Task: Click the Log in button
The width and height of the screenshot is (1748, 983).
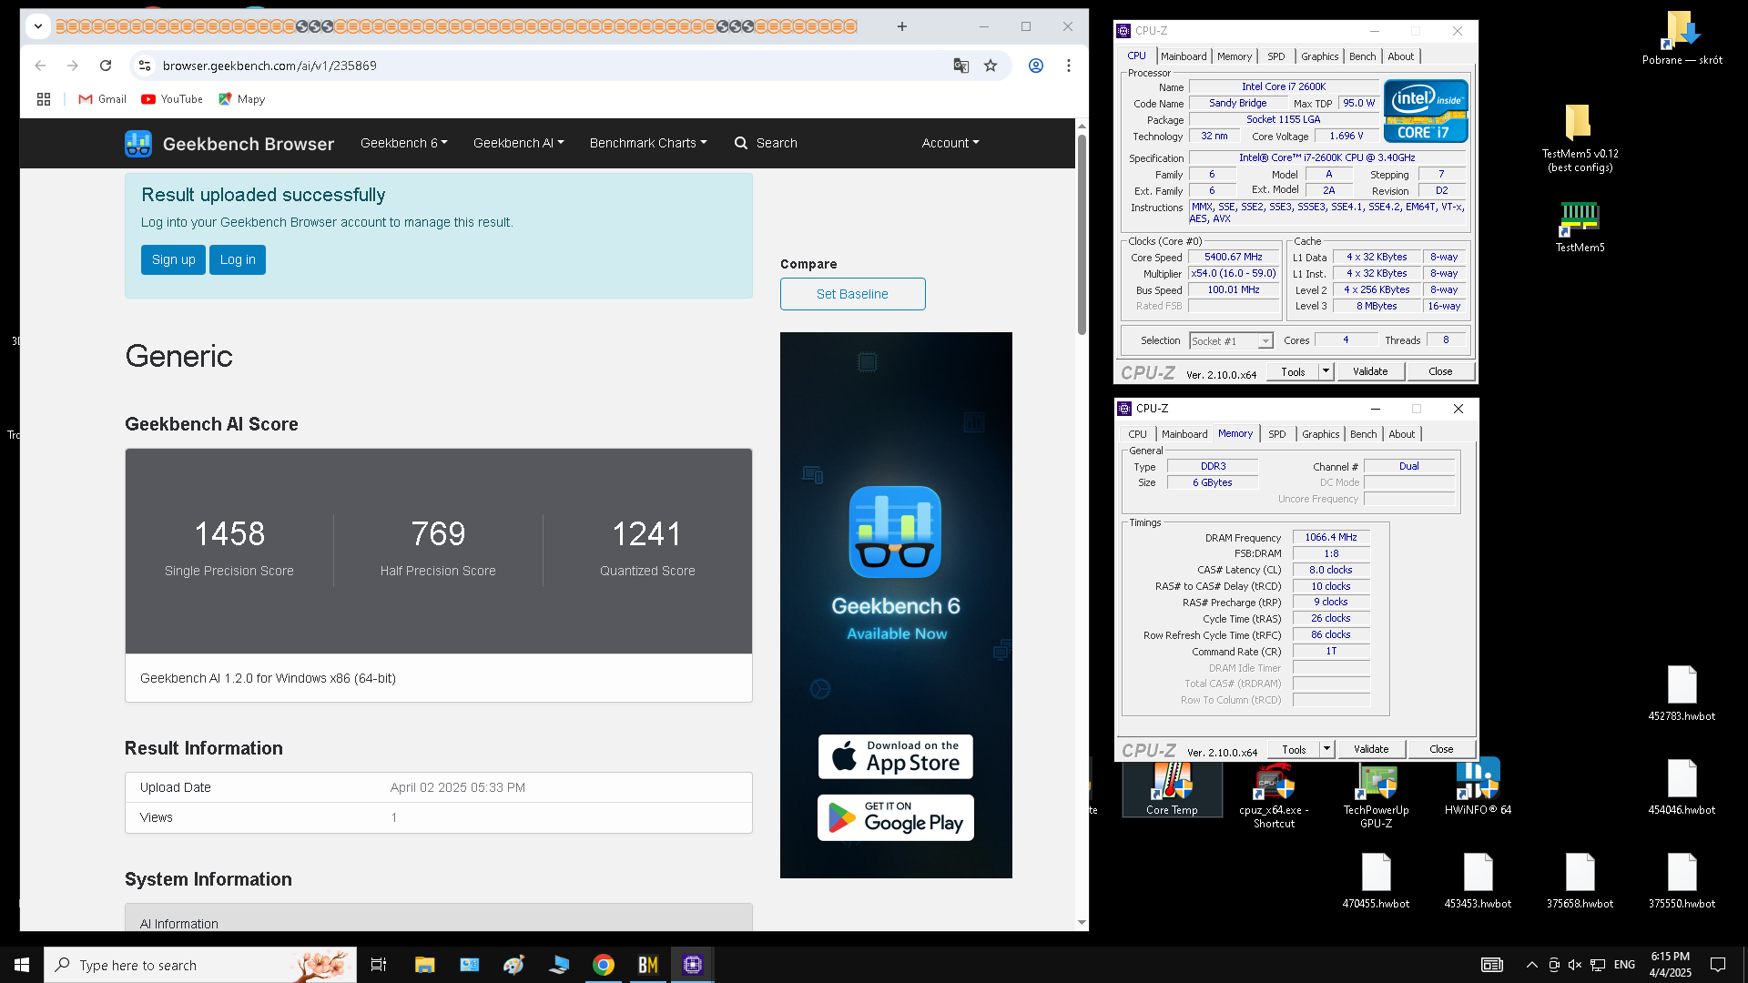Action: [x=238, y=259]
